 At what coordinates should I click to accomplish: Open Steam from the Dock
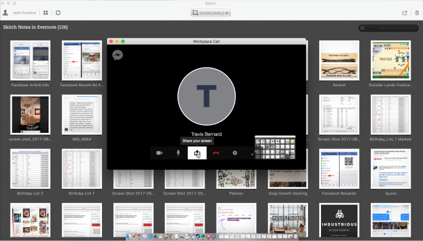point(198,236)
